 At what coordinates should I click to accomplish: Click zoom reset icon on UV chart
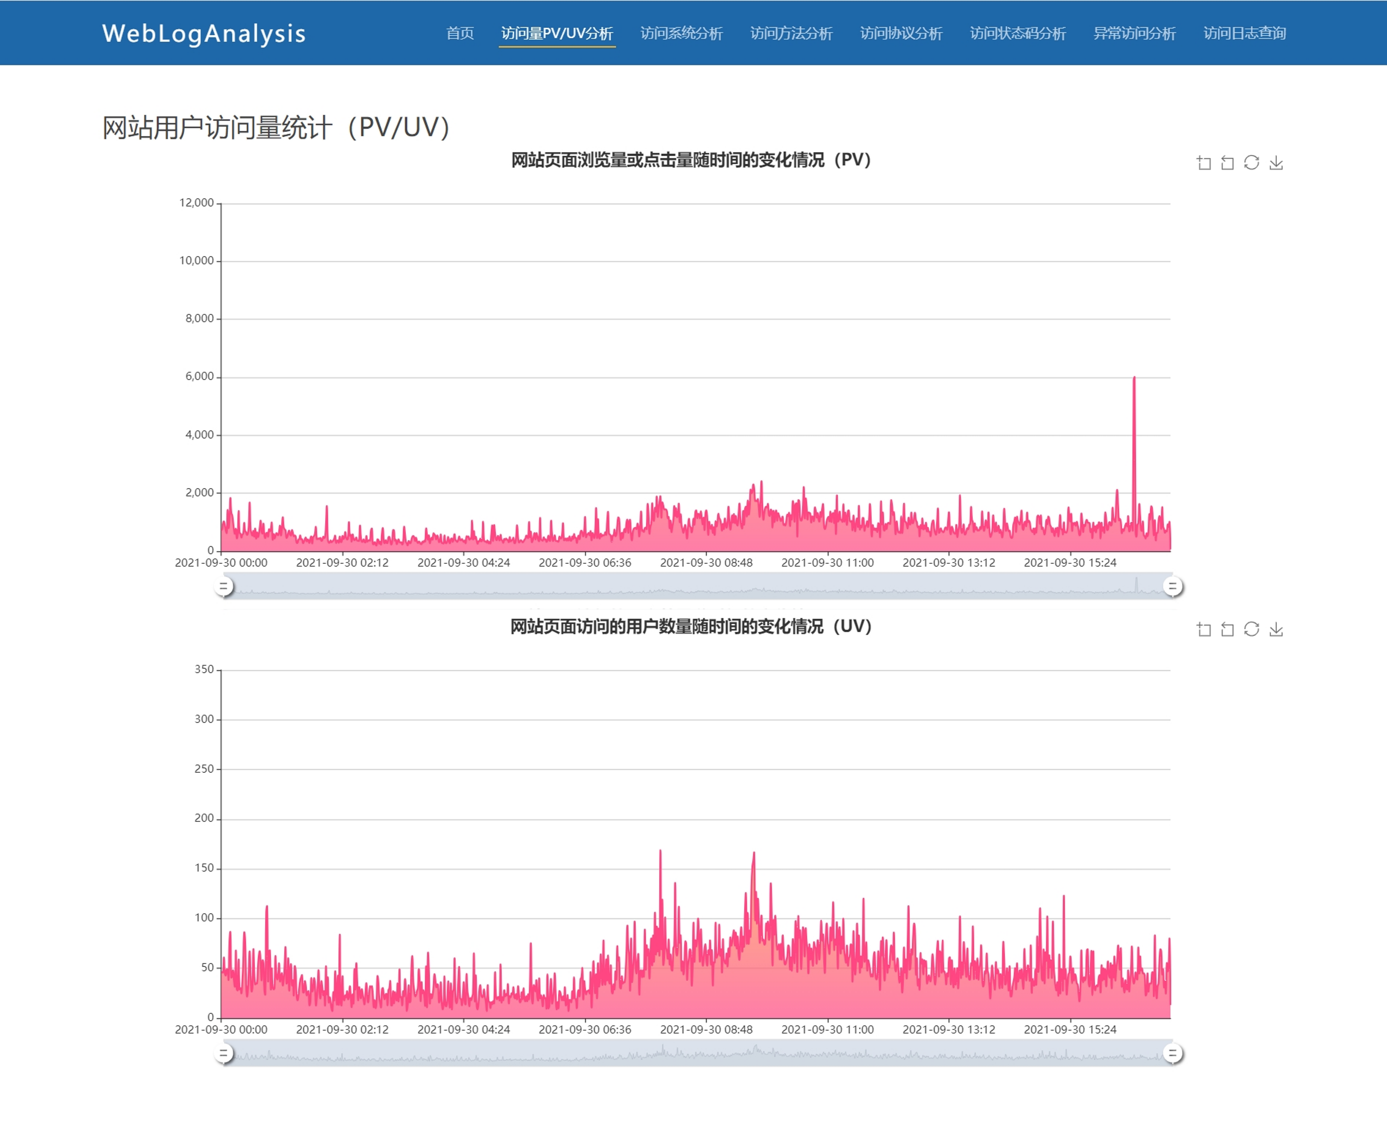pos(1227,630)
